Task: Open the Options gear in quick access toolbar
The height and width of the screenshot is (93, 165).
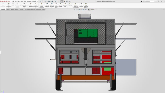Action: [69, 1]
